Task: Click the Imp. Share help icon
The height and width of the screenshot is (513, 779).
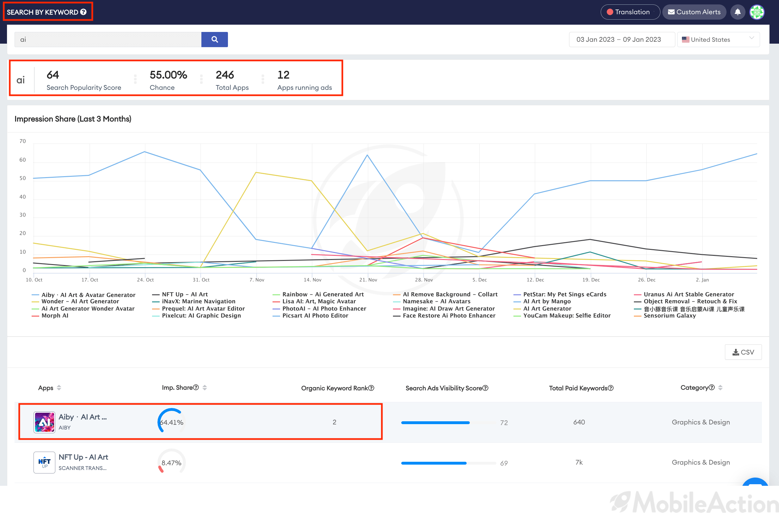Action: [x=196, y=387]
